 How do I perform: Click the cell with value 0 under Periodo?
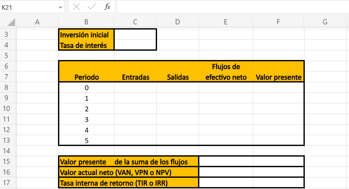[x=86, y=87]
